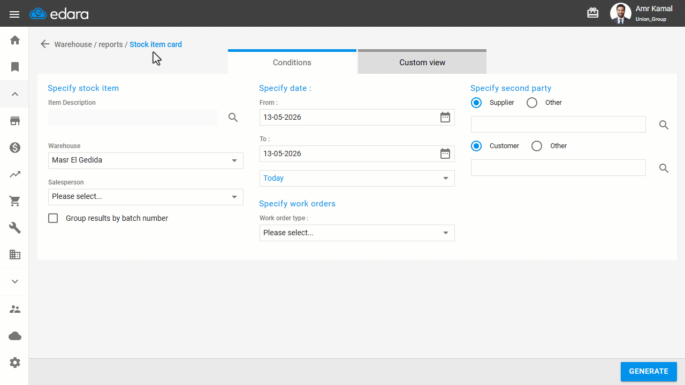Go to home via sidebar house icon
685x385 pixels.
[x=15, y=40]
